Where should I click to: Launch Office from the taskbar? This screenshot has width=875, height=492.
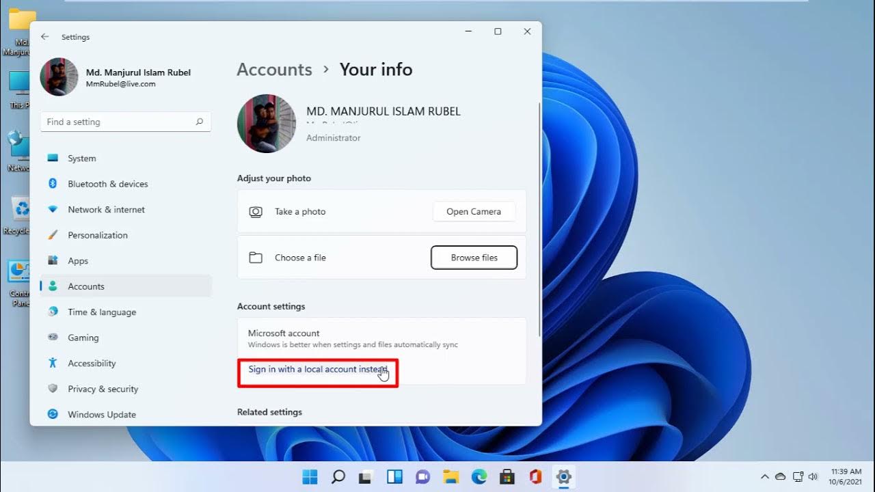click(535, 476)
